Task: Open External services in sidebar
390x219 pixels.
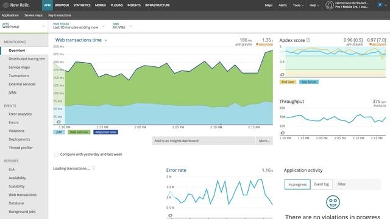Action: (x=22, y=84)
